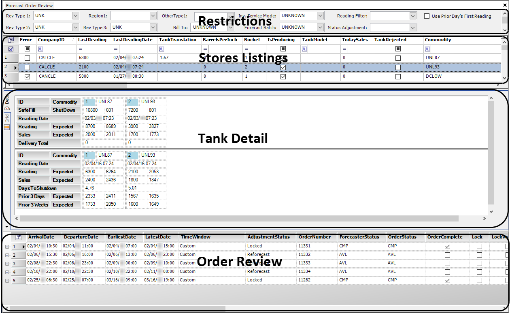Enable Use Prior Day's First Reading

pos(426,16)
